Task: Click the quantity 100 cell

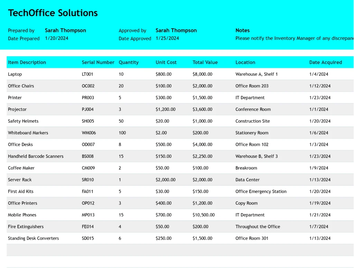Action: (x=122, y=133)
